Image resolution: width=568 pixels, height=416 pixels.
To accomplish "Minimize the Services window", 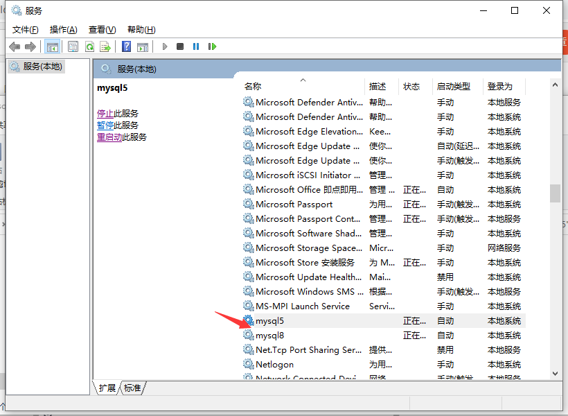I will (483, 10).
